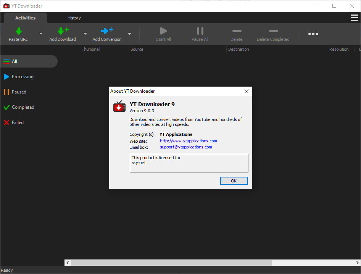Click the 'YT Downloader 9' heading

152,104
